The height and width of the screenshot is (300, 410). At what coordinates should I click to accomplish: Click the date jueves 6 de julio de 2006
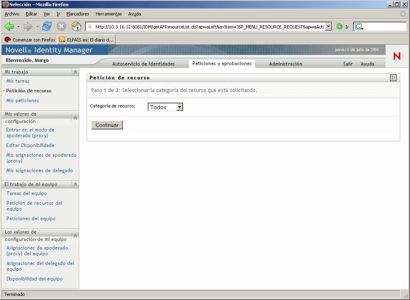pos(357,50)
